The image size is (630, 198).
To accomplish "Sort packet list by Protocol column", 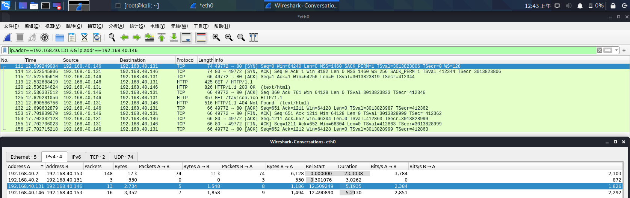I will click(186, 60).
